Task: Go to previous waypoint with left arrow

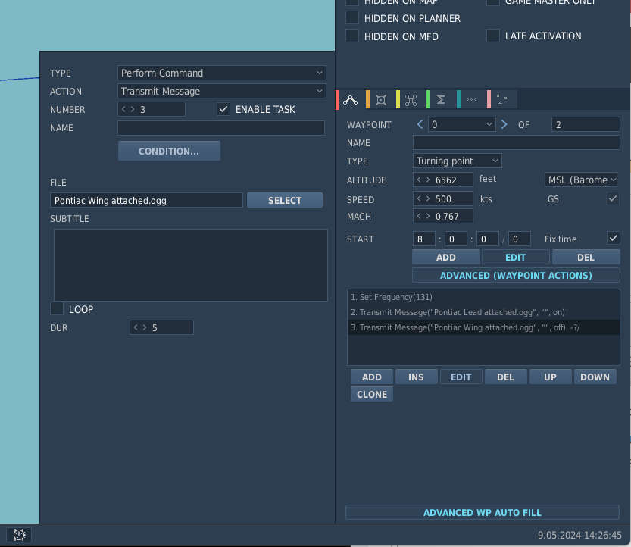Action: (420, 124)
